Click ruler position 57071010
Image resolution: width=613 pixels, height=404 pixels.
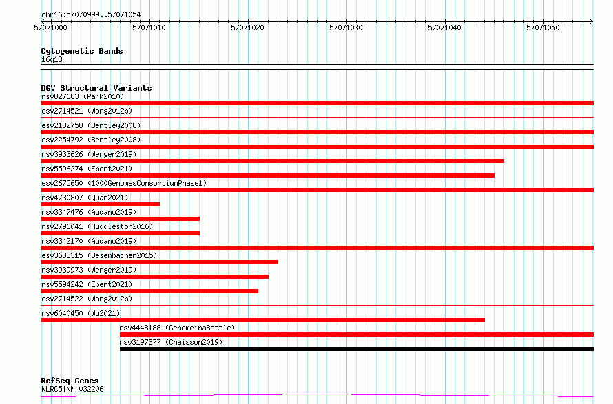149,28
